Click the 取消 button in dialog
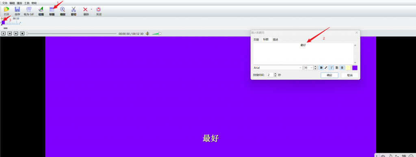The image size is (416, 157). pos(350,75)
